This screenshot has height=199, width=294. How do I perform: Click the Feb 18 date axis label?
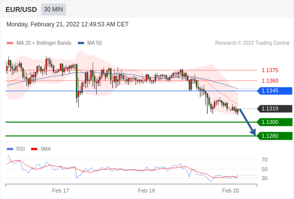coord(147,191)
